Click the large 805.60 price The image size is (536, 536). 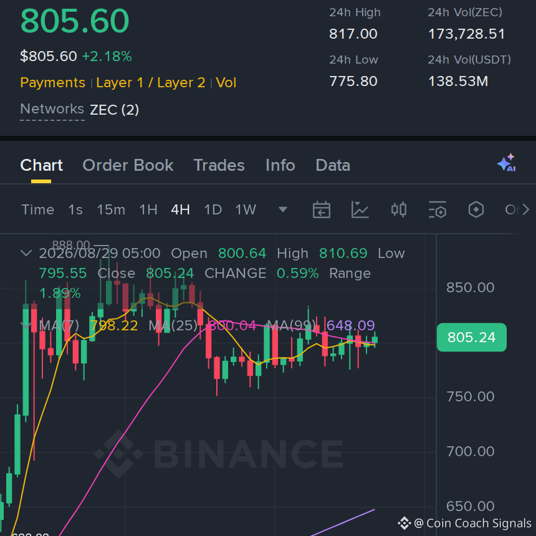(x=75, y=21)
